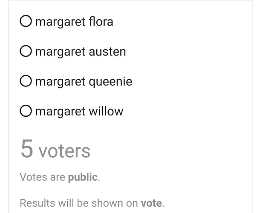Pick the margaret queenie radio circle

coord(26,81)
